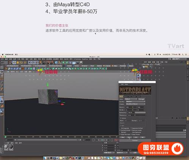Open the NitroBlast window Edit menu
Viewport: 189px width, 160px height.
122,85
